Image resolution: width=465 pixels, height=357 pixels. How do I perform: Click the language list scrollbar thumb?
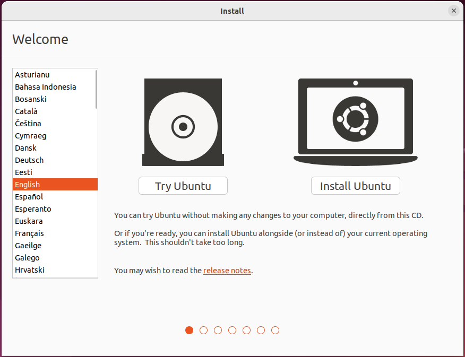tap(96, 89)
